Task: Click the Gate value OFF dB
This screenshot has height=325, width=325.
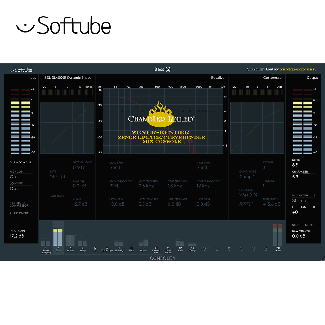Action: pyautogui.click(x=57, y=176)
